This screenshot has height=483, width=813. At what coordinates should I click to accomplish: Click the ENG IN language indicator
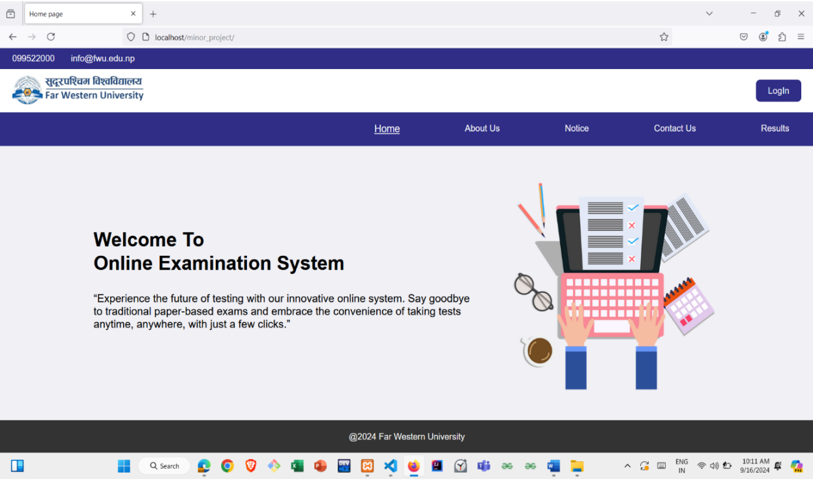point(681,466)
